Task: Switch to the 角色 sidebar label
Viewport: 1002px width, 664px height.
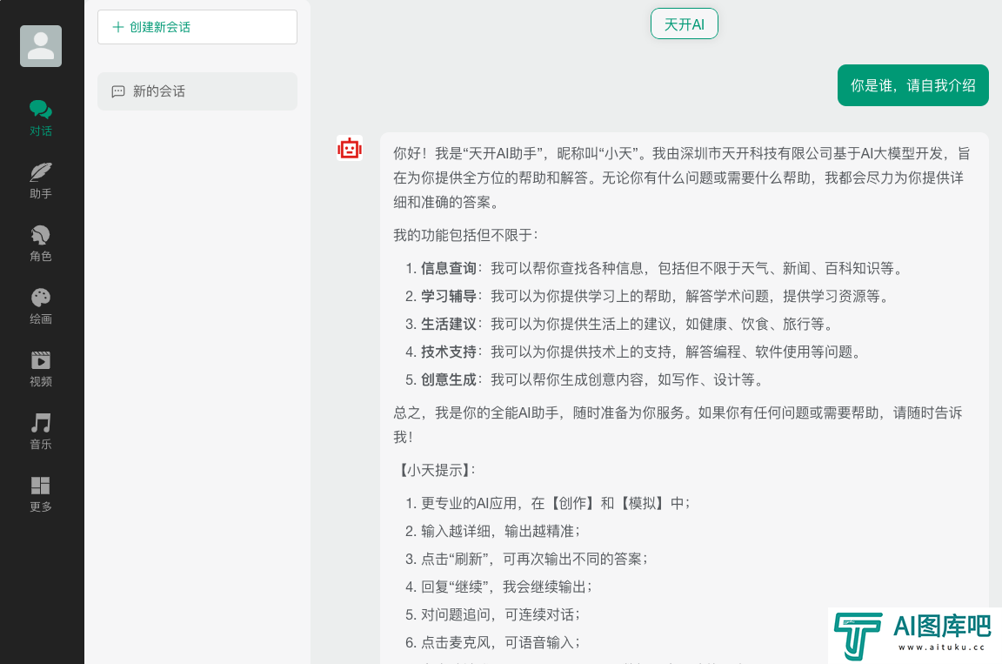Action: point(41,256)
